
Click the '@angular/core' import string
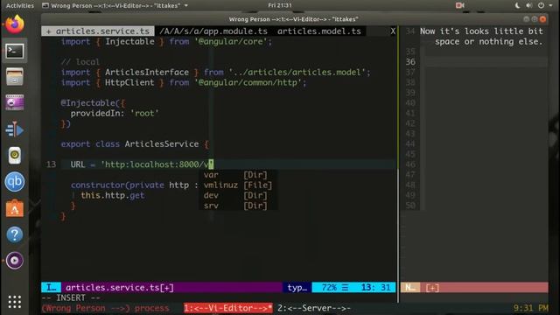coord(231,41)
